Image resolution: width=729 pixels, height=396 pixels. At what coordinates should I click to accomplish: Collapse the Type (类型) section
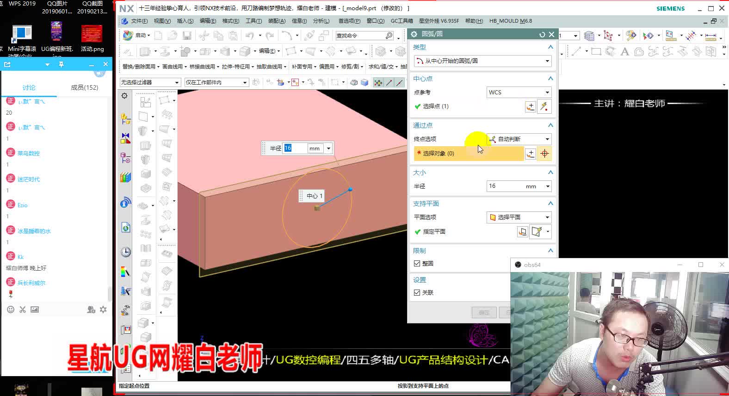click(550, 47)
